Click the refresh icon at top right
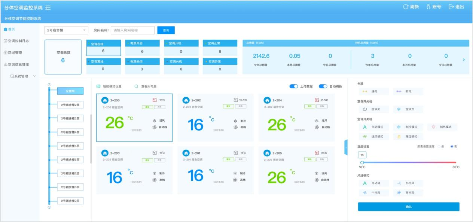473x222 pixels. [405, 7]
